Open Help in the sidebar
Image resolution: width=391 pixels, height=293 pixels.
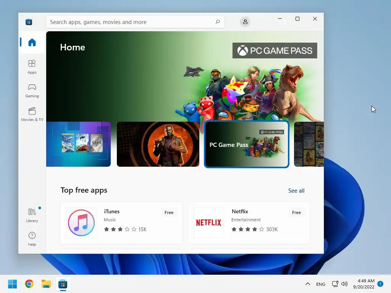coord(32,239)
